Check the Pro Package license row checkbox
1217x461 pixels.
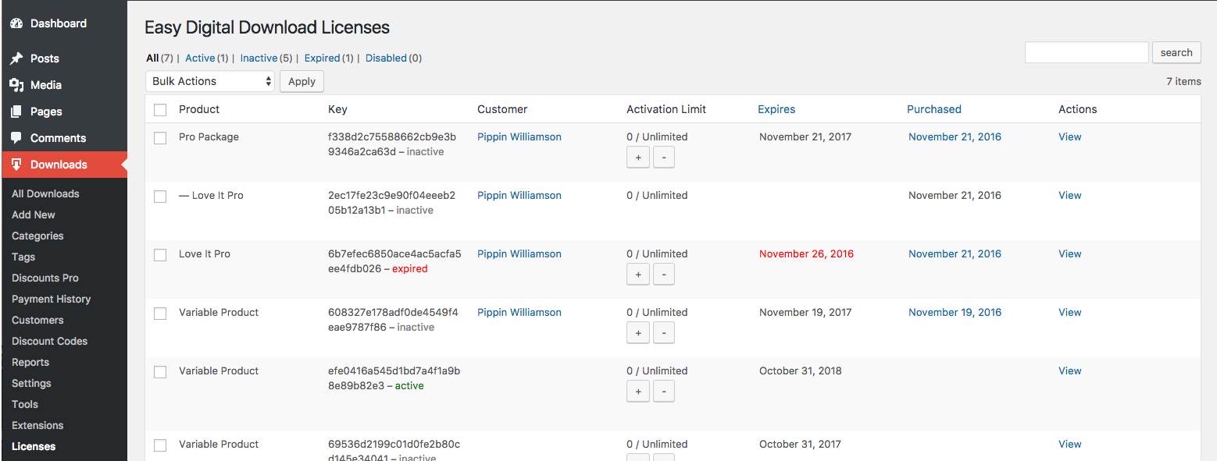click(160, 138)
